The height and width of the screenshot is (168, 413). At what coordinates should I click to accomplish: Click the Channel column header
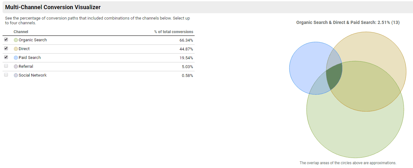21,32
